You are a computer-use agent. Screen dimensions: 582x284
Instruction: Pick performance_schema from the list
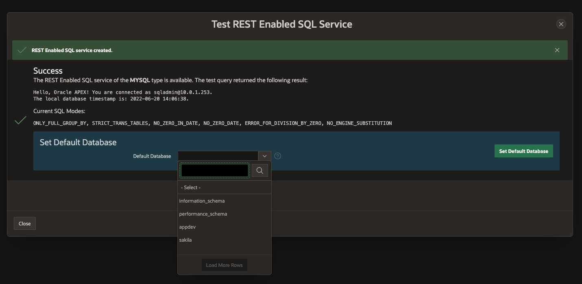coord(203,214)
